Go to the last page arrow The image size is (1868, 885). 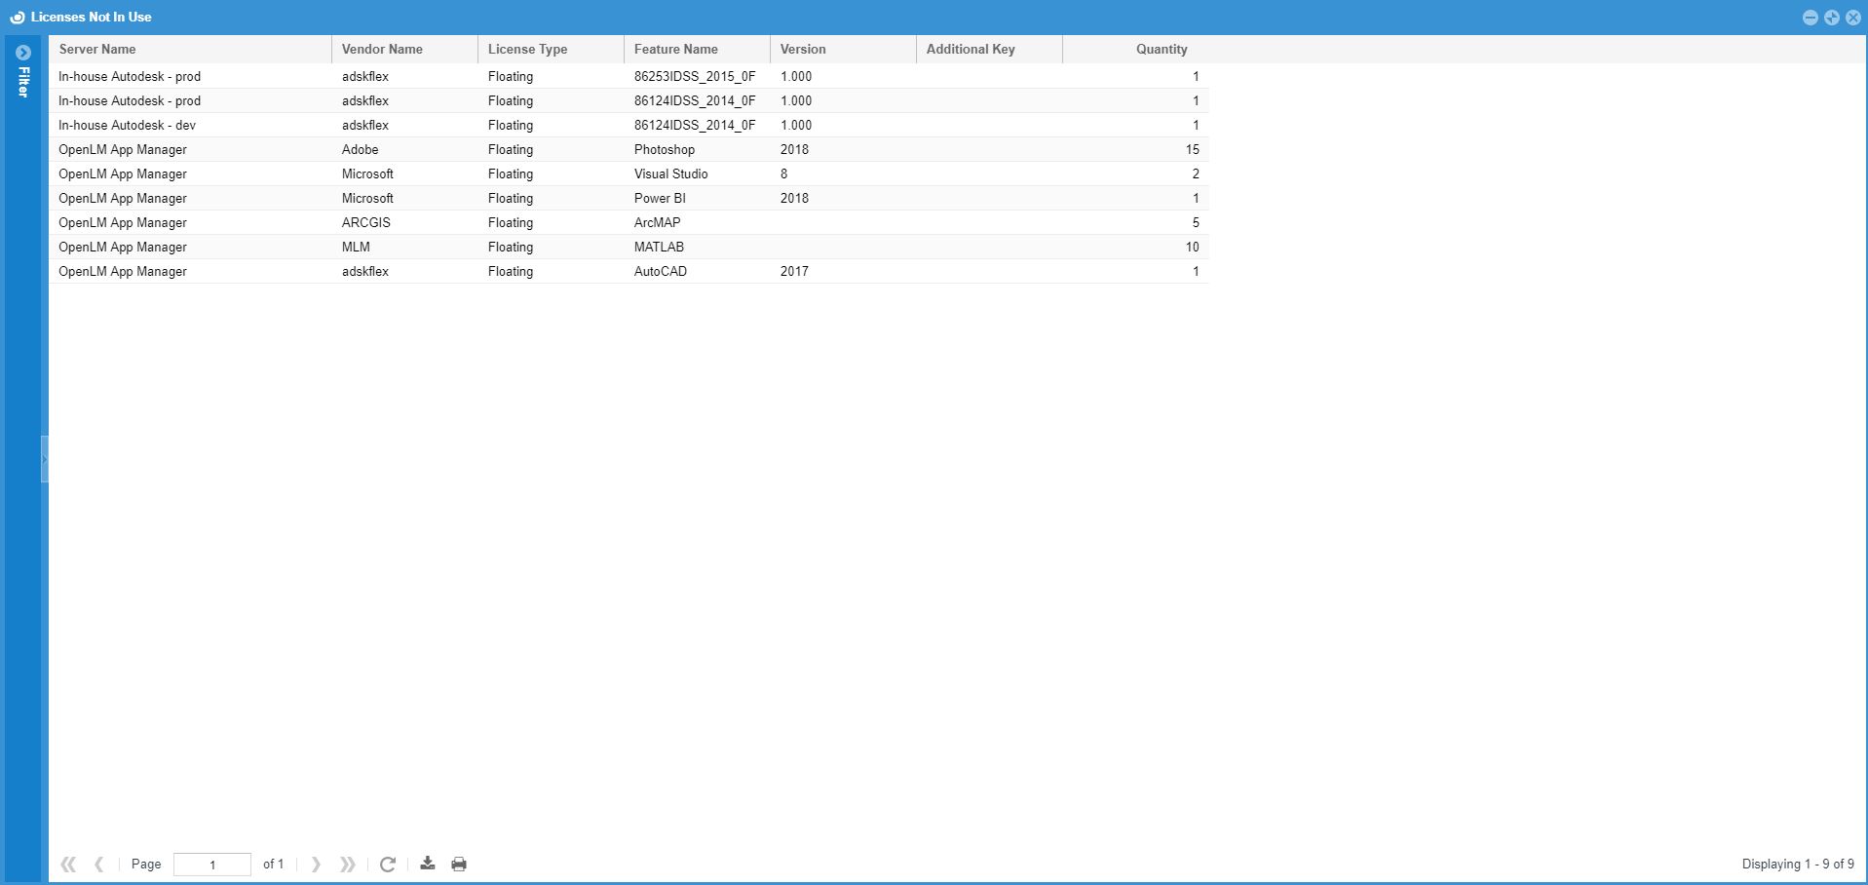tap(347, 865)
